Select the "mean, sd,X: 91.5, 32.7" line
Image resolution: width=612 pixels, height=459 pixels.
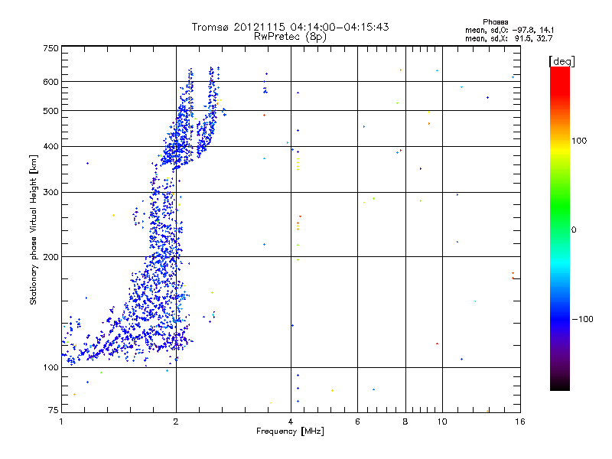point(509,38)
